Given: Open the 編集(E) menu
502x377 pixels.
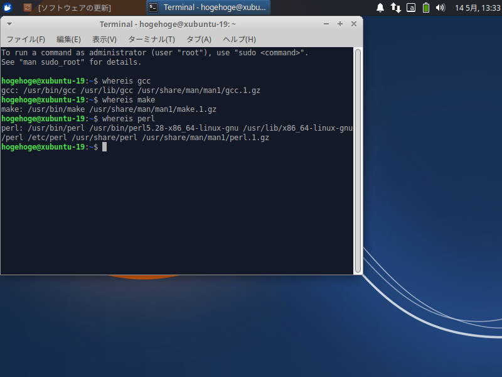Looking at the screenshot, I should (68, 40).
